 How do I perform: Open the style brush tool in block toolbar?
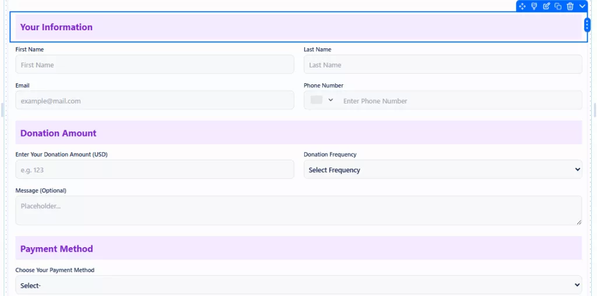point(534,6)
